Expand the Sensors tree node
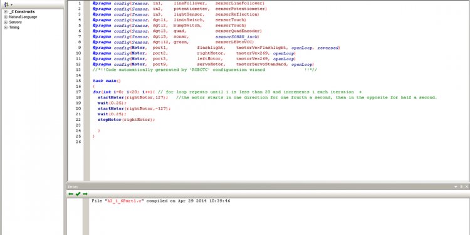 [6, 22]
